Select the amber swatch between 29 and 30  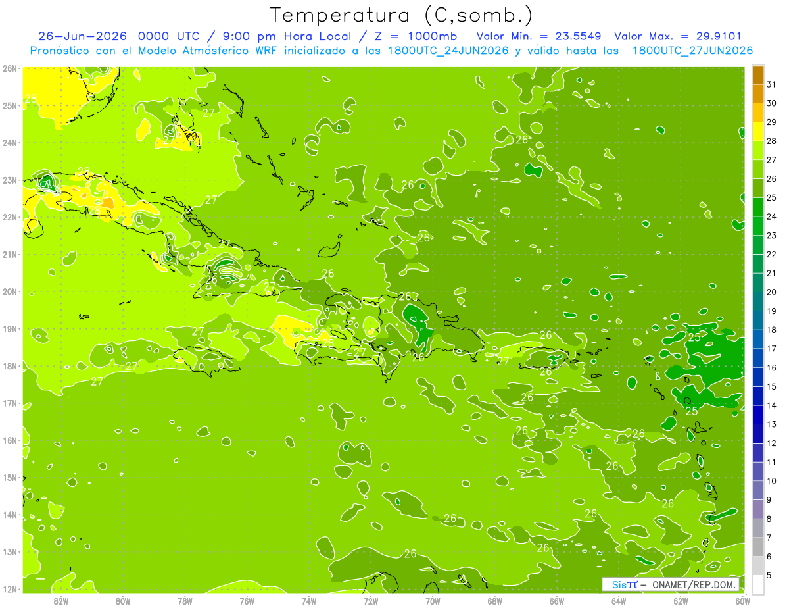(x=758, y=113)
